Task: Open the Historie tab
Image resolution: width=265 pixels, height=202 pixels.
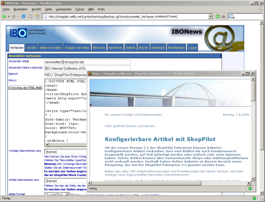Action: point(143,48)
